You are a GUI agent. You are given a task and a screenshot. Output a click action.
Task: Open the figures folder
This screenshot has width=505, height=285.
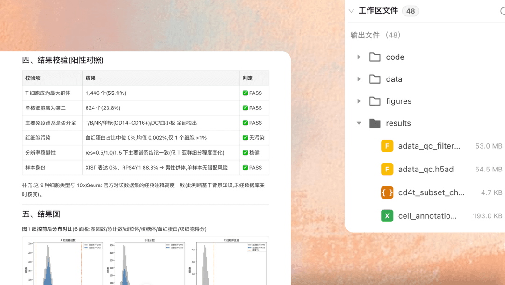coord(399,101)
